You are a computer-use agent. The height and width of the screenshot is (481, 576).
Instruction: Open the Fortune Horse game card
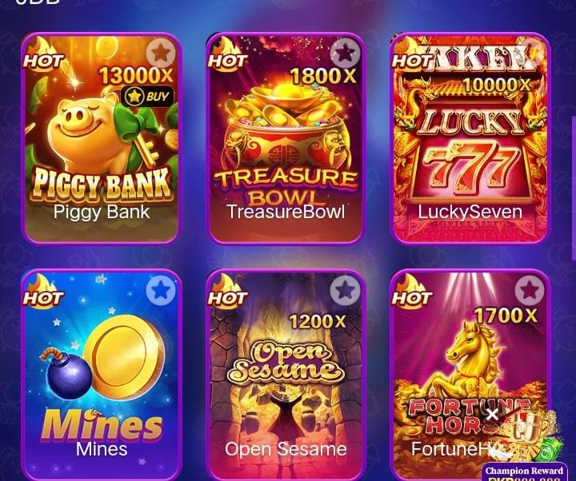pos(470,375)
